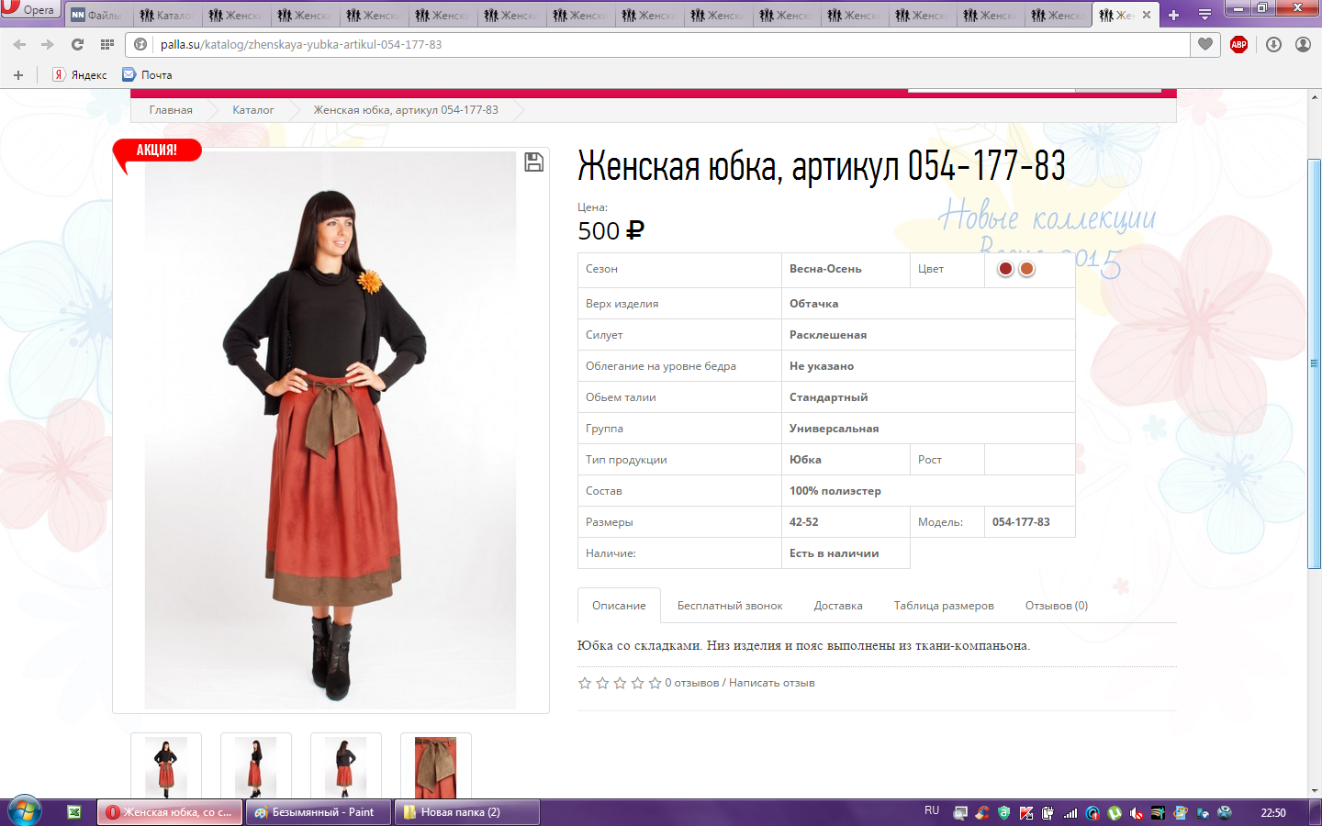This screenshot has height=826, width=1322.
Task: Open the Adblock Plus extension
Action: (x=1238, y=44)
